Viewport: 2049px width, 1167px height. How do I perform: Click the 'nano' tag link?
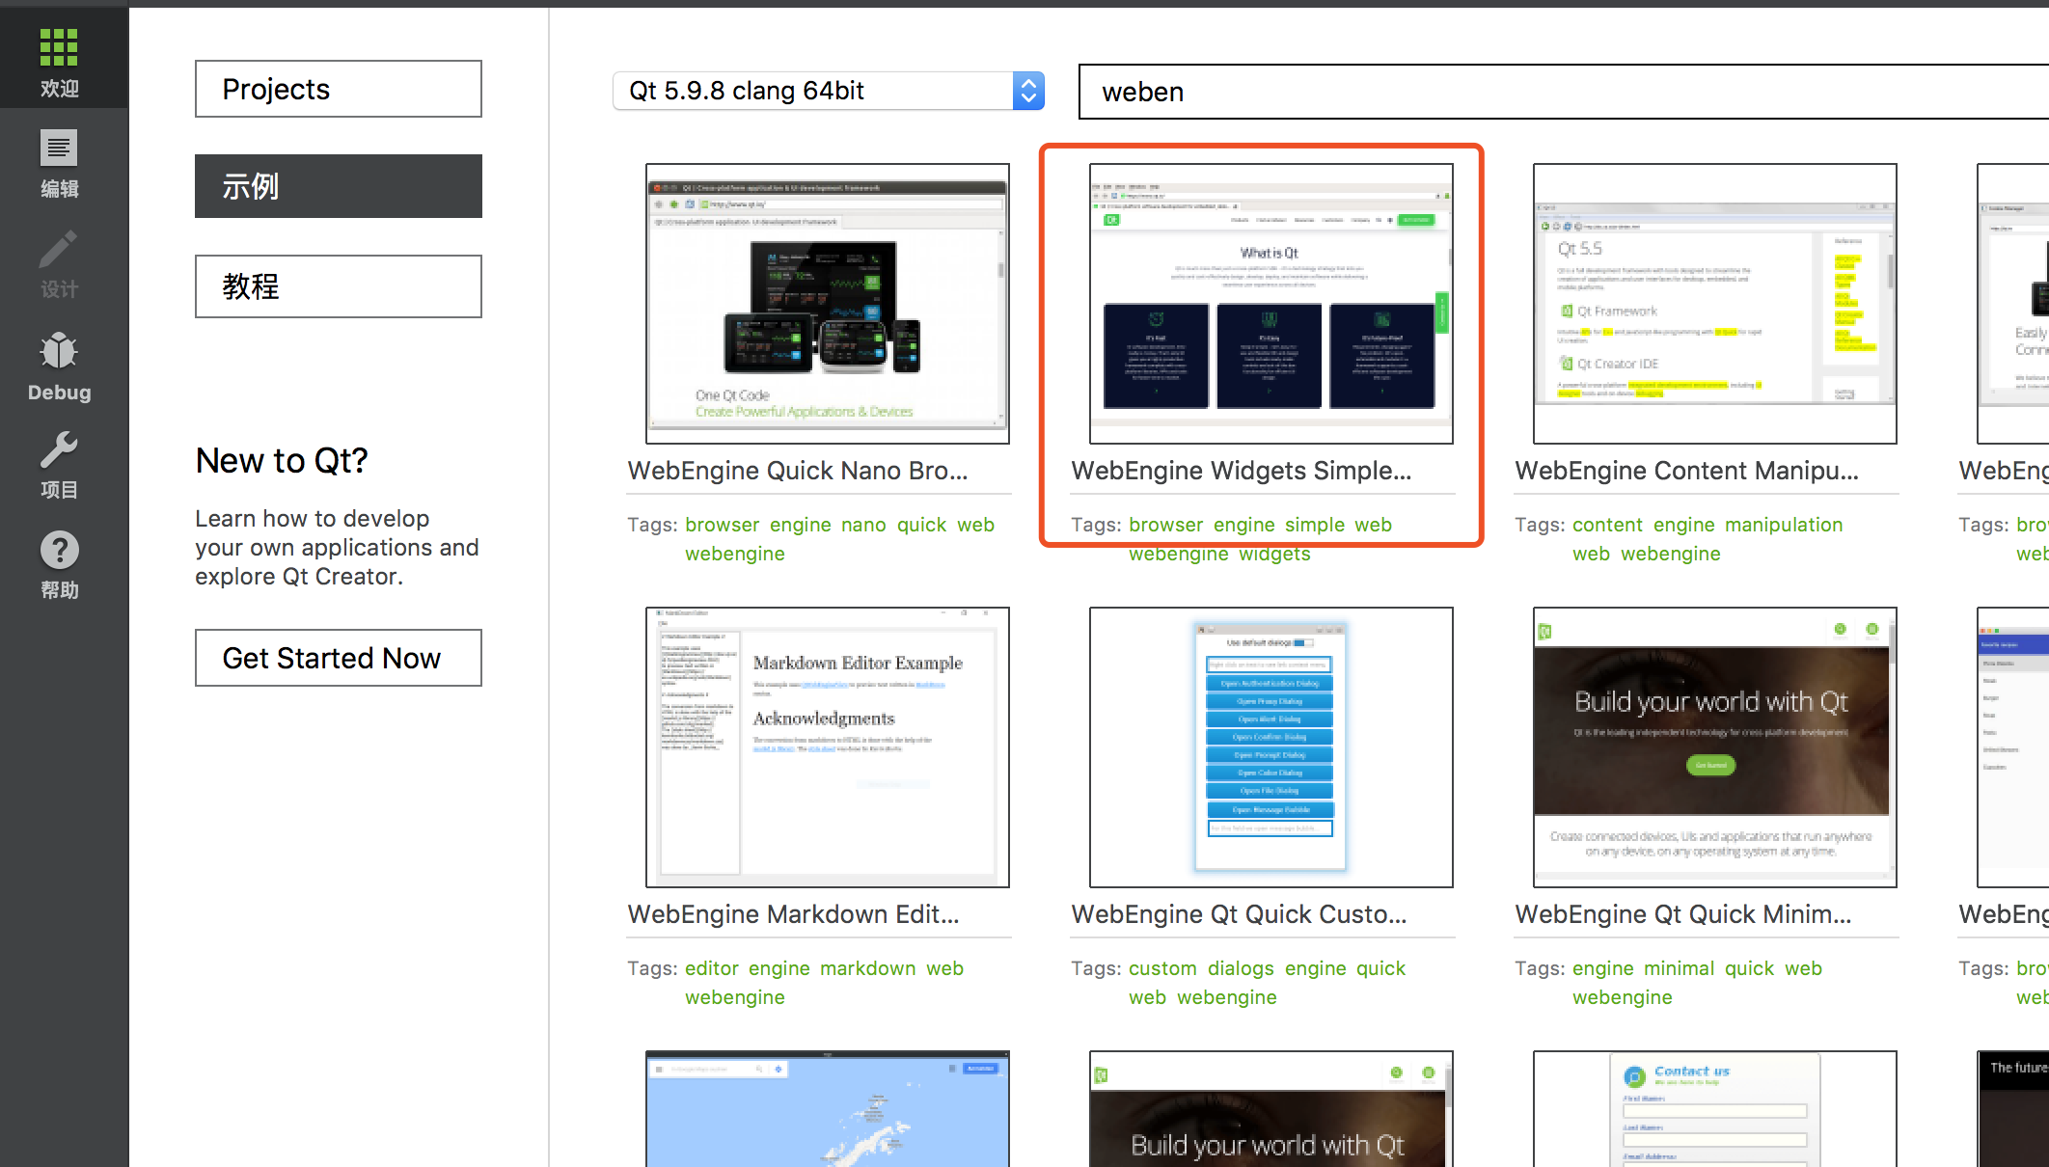(x=863, y=525)
